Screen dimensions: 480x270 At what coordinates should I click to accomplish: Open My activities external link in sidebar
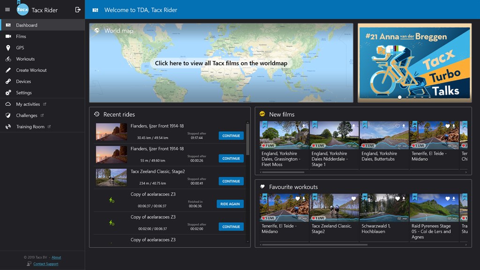coord(42,104)
